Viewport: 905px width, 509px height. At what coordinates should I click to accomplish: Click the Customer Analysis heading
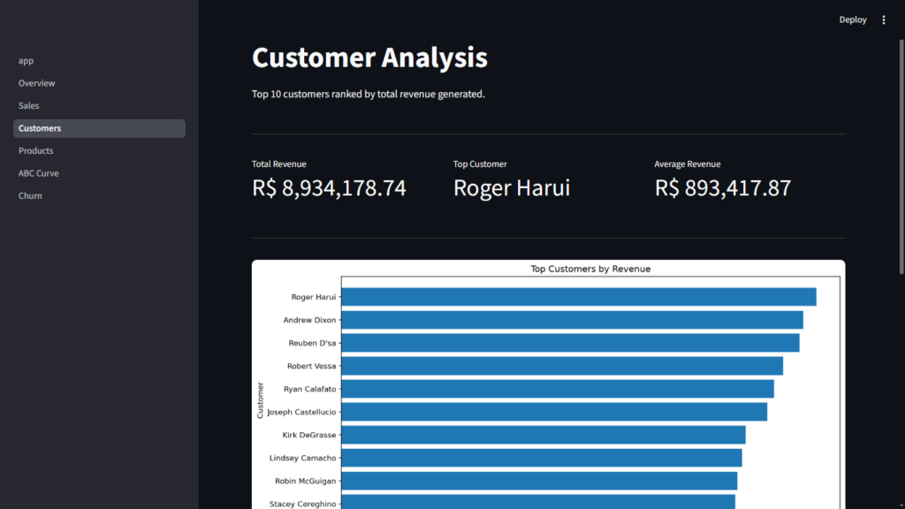coord(369,57)
